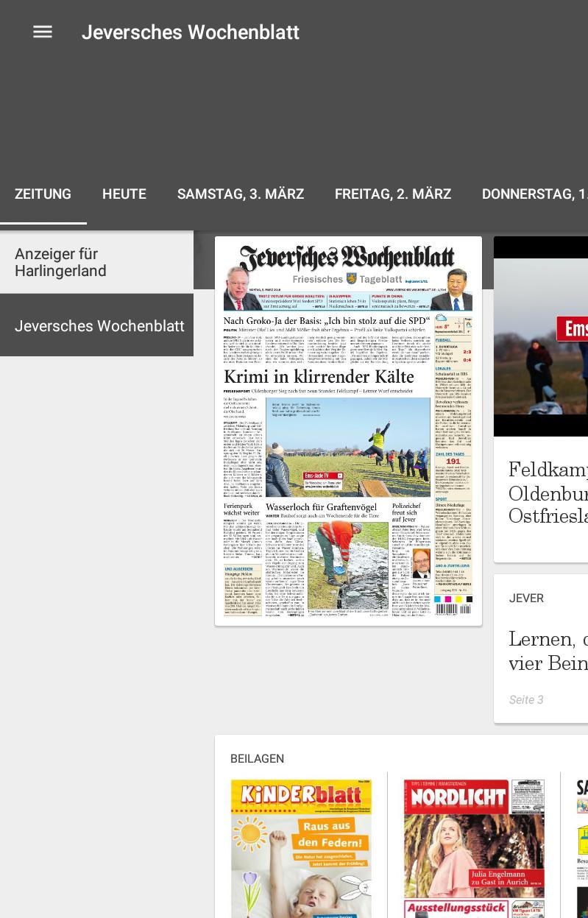Open the SAMSTAG, 3. MÄRZ tab
The height and width of the screenshot is (918, 588).
[241, 194]
